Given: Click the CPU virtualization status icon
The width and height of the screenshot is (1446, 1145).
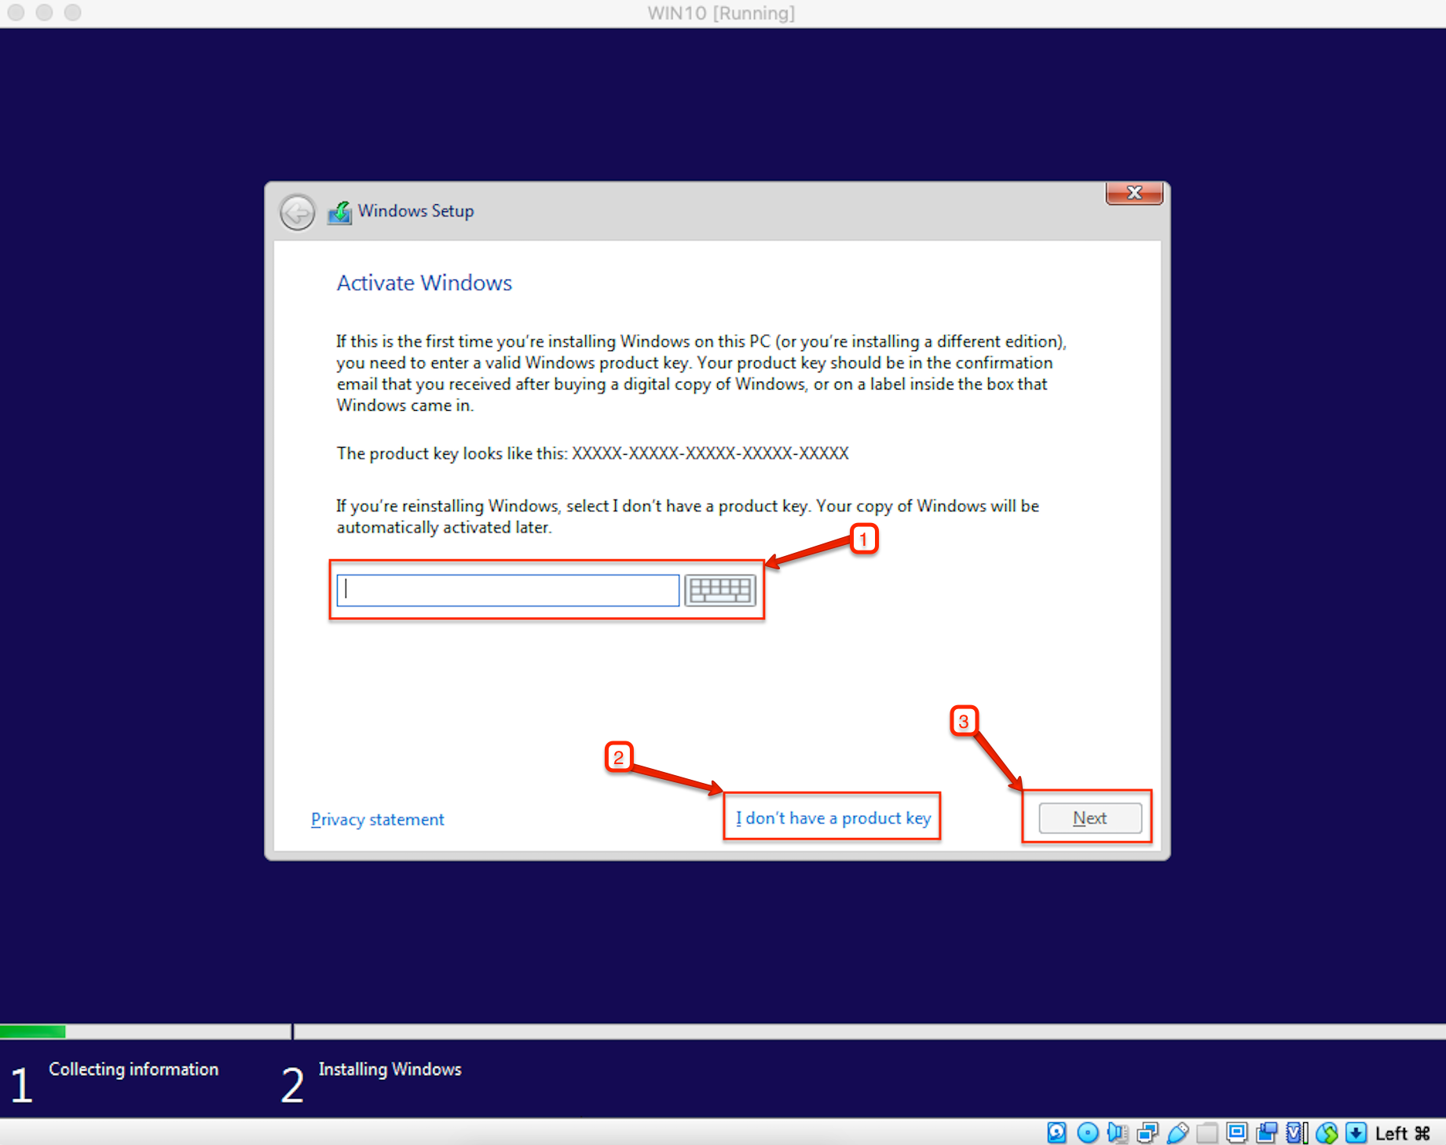Looking at the screenshot, I should click(x=1296, y=1132).
